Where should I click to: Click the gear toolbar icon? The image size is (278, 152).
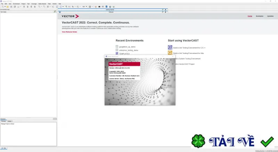tap(48, 7)
